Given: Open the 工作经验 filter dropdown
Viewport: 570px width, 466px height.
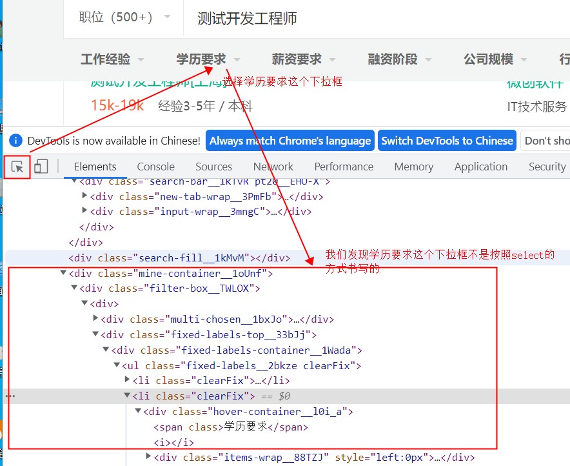Looking at the screenshot, I should coord(112,59).
